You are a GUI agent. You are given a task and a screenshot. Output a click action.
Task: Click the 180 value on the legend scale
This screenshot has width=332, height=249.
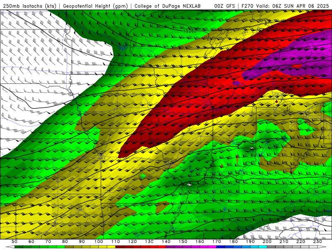[233, 242]
